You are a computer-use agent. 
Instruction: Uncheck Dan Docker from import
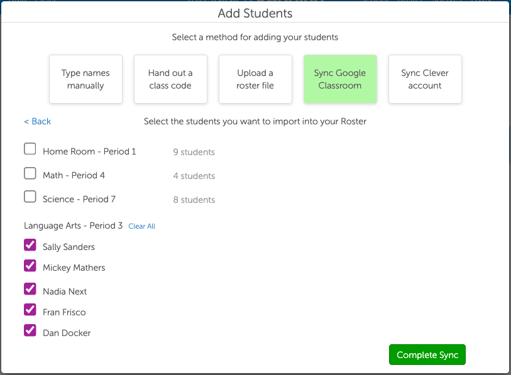[30, 330]
